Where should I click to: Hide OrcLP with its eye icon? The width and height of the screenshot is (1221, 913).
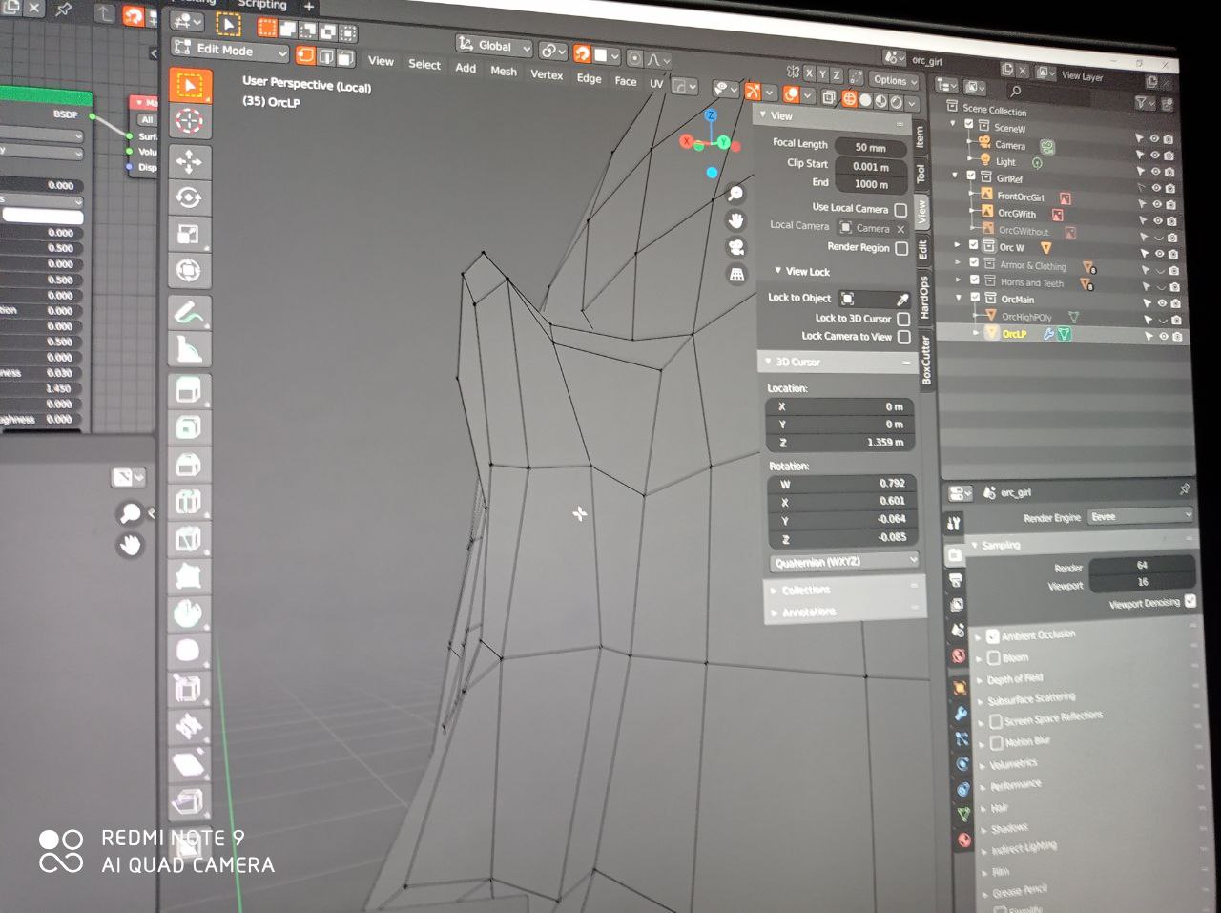click(x=1164, y=336)
